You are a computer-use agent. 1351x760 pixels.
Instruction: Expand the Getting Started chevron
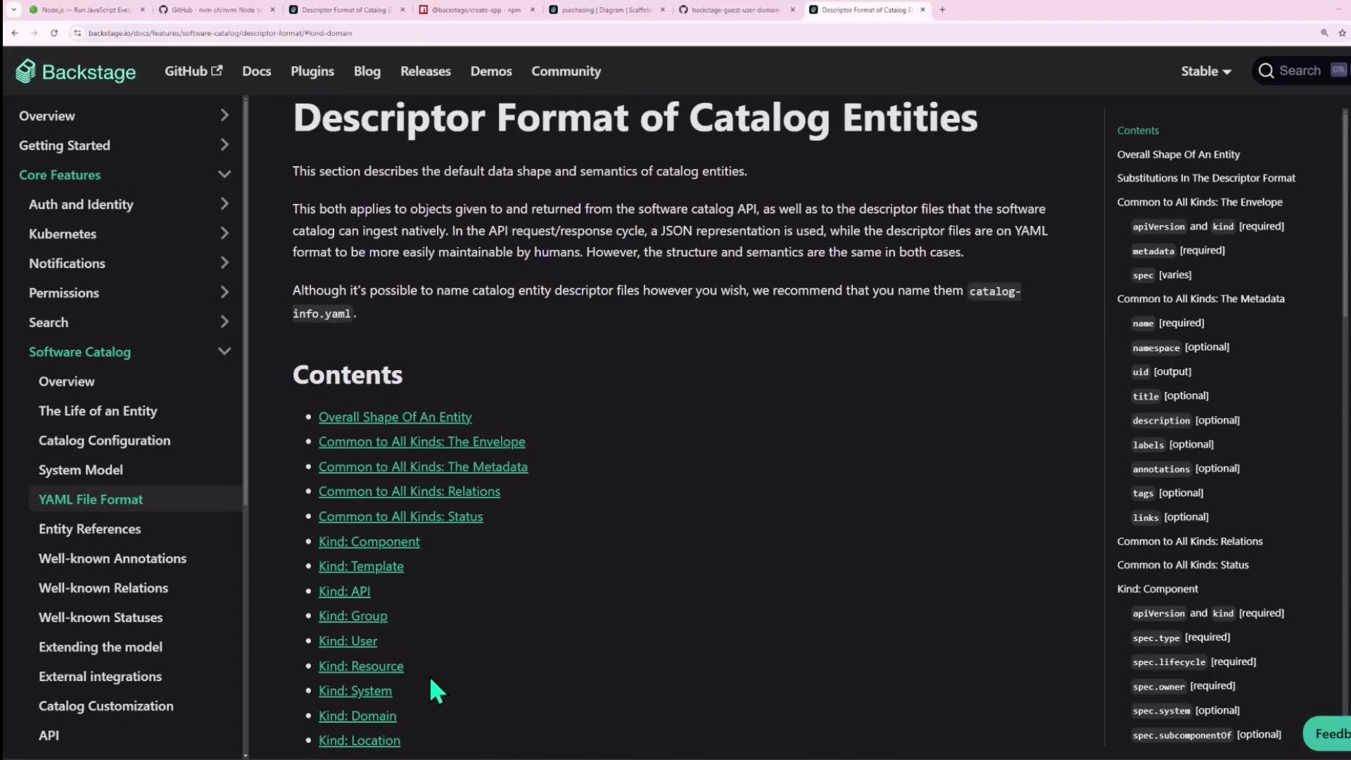[224, 145]
